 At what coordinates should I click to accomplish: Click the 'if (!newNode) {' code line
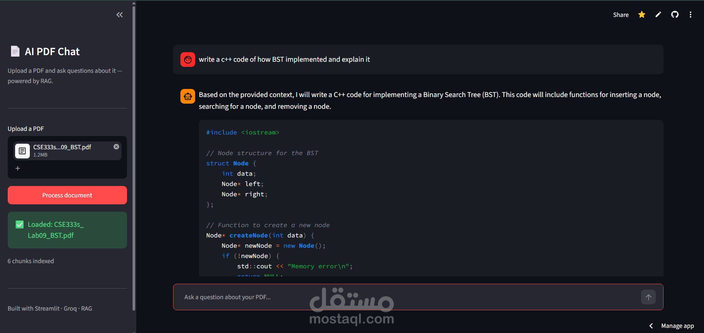coord(250,256)
